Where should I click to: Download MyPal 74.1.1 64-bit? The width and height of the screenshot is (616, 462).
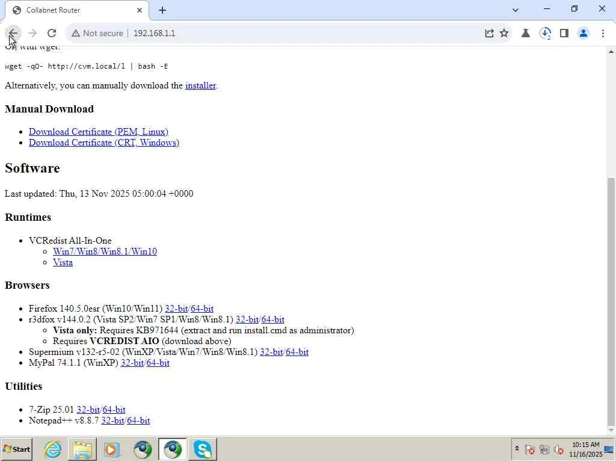tap(158, 363)
